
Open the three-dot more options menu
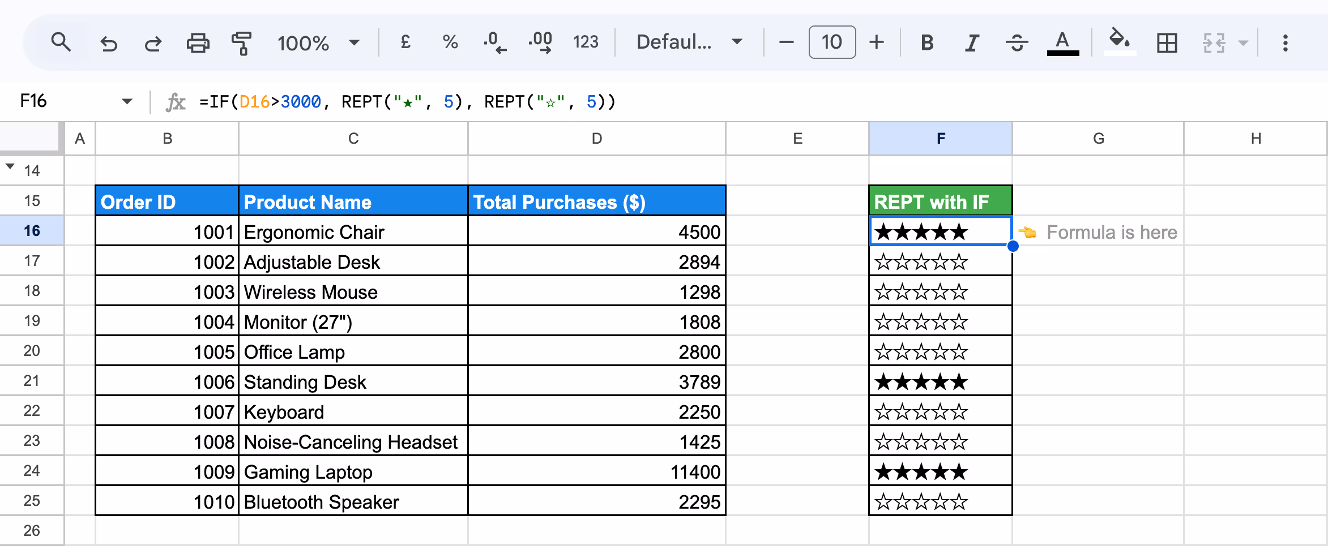click(1286, 43)
